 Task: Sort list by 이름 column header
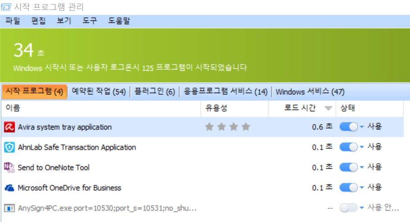coord(13,108)
